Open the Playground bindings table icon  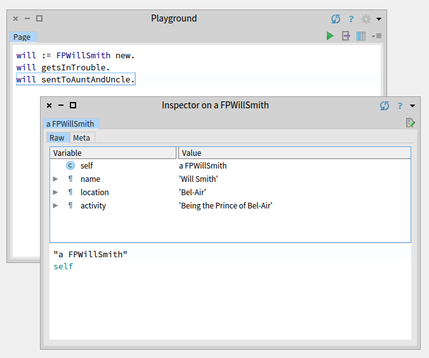pos(361,35)
